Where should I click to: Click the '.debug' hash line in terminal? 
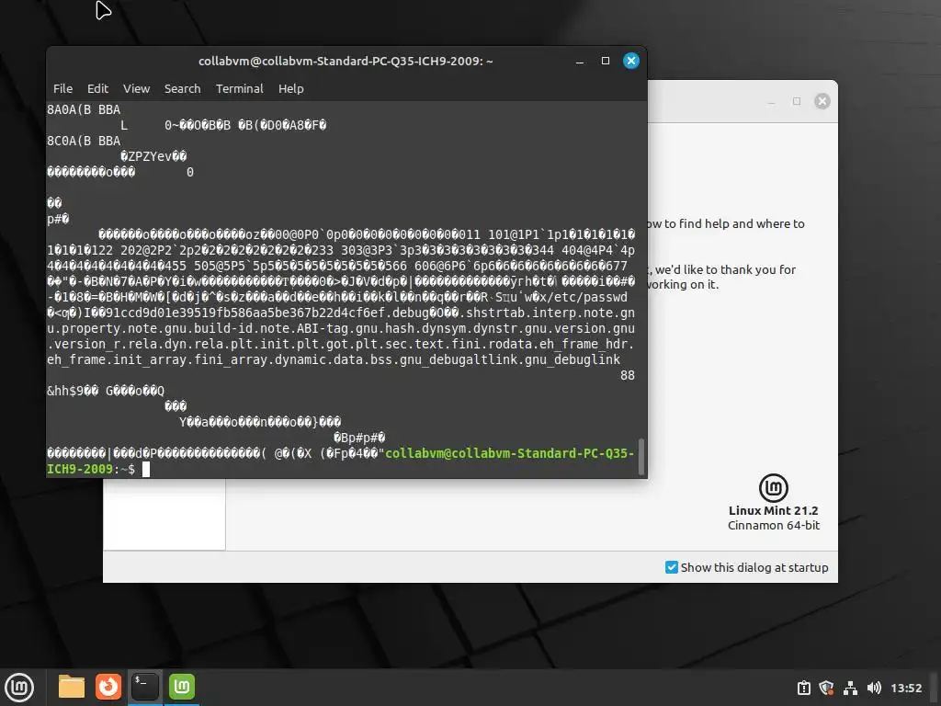tap(341, 313)
